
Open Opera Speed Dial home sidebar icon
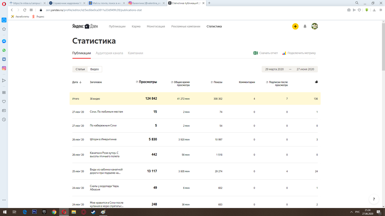click(x=4, y=20)
